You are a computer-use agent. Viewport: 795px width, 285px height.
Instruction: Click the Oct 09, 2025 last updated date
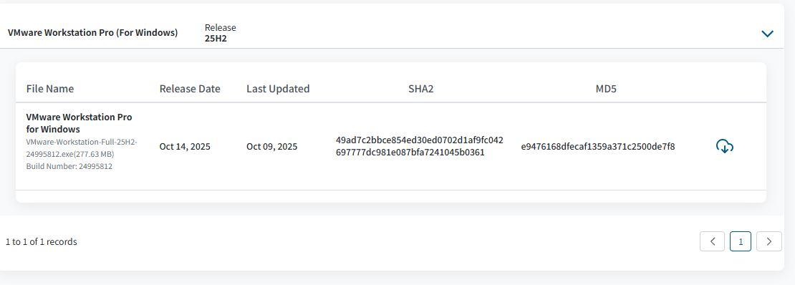pos(271,147)
